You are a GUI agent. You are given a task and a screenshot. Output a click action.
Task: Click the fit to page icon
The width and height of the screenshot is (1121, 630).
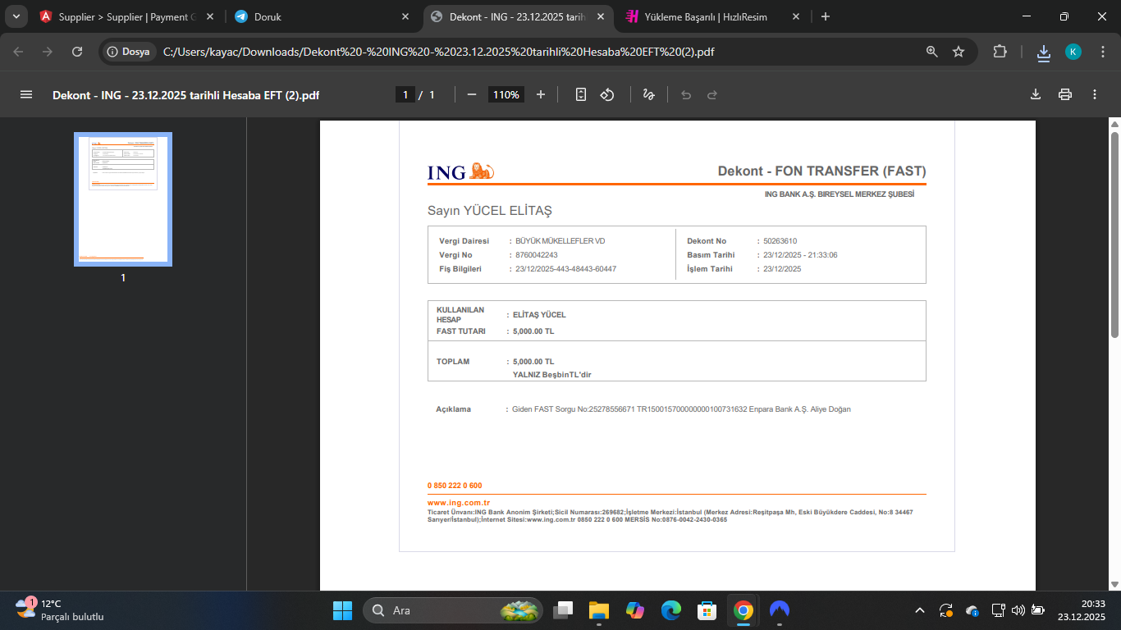pyautogui.click(x=581, y=94)
